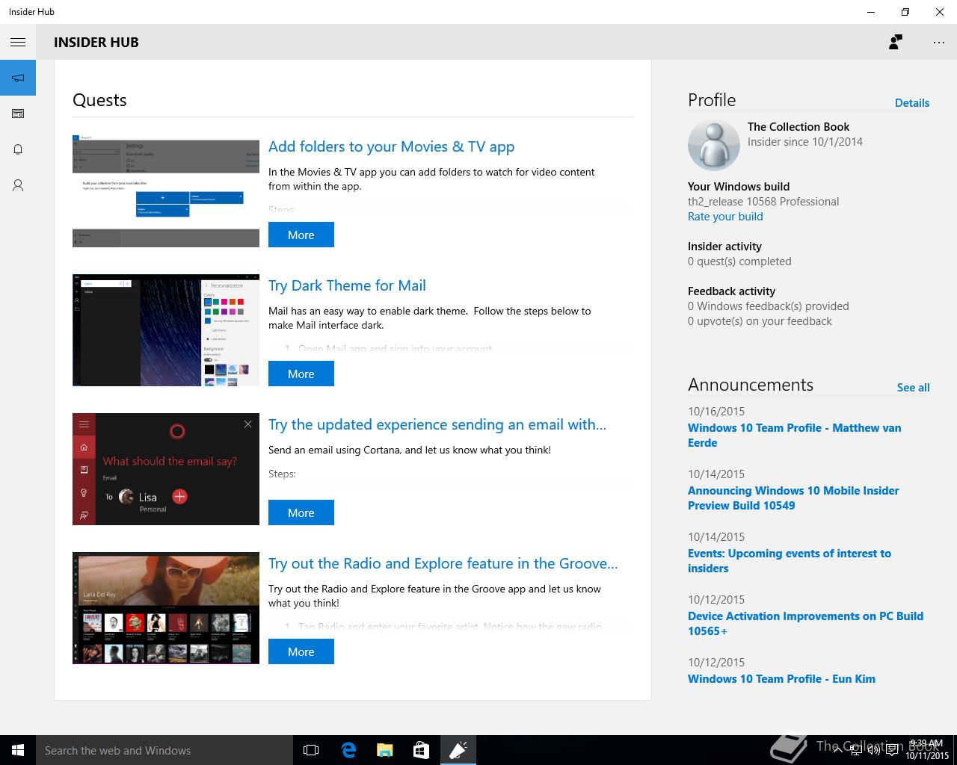Click the Quests section heading
The width and height of the screenshot is (957, 765).
point(99,100)
